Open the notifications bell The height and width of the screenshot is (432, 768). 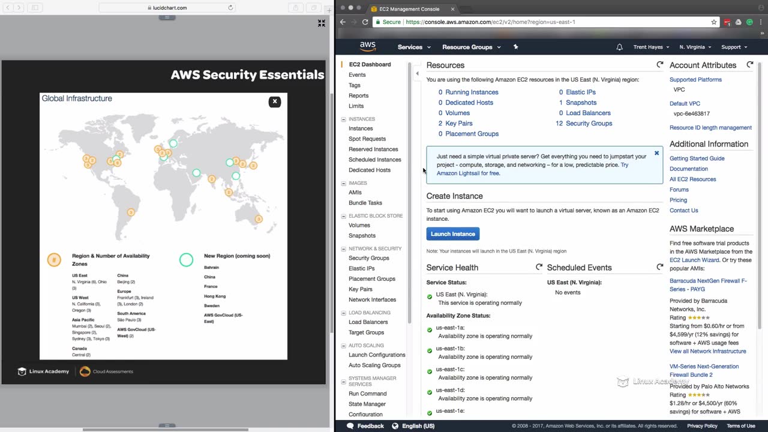click(619, 47)
